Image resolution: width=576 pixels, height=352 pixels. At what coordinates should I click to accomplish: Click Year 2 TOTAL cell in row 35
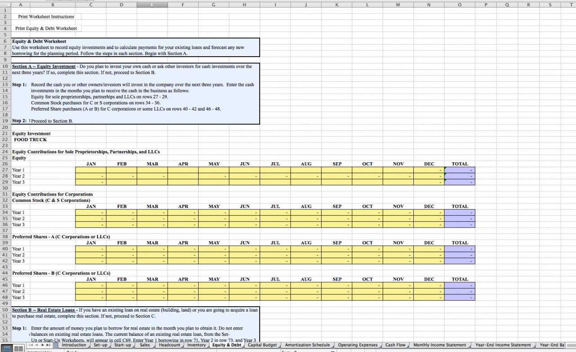pos(459,218)
